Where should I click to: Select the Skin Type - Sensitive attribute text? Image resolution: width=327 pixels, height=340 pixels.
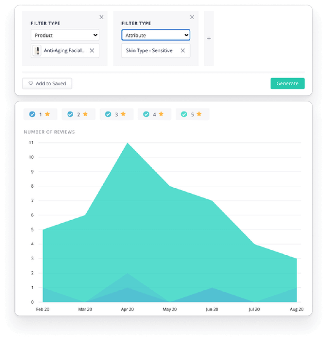[x=149, y=51]
